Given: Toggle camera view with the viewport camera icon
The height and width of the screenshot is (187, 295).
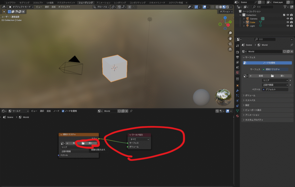Looking at the screenshot, I should (x=230, y=44).
